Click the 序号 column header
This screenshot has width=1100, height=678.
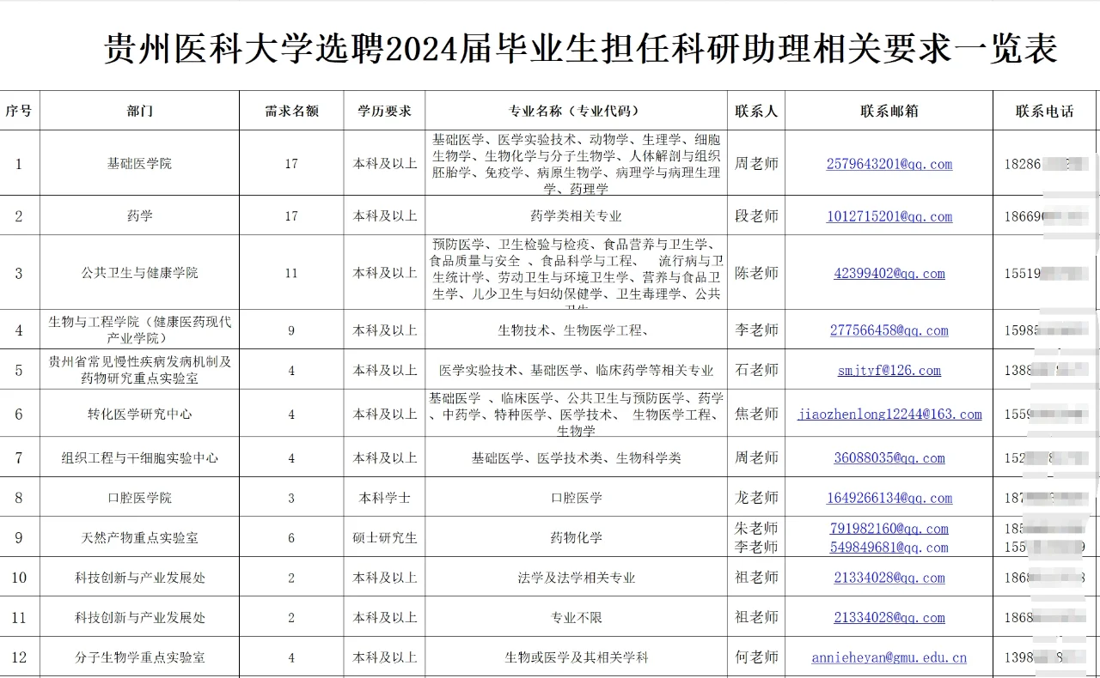[19, 110]
